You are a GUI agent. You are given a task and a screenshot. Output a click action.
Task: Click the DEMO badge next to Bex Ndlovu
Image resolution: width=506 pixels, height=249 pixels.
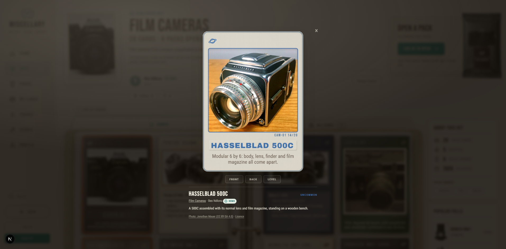[x=230, y=201]
